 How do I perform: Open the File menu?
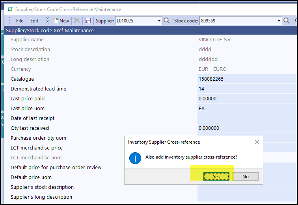tap(20, 21)
